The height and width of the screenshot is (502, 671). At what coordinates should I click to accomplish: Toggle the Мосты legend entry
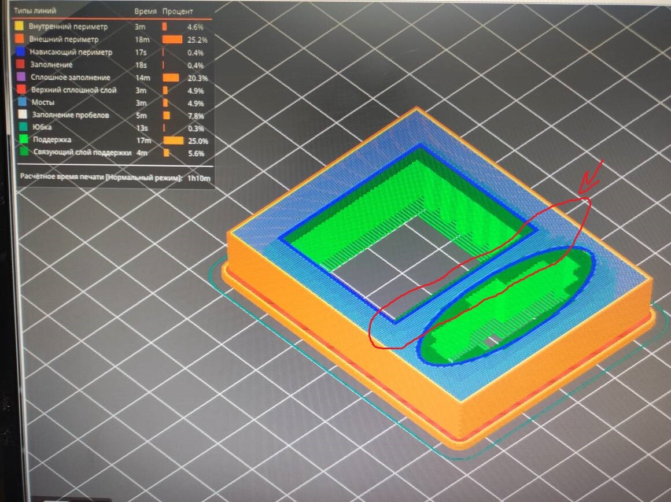coord(43,102)
